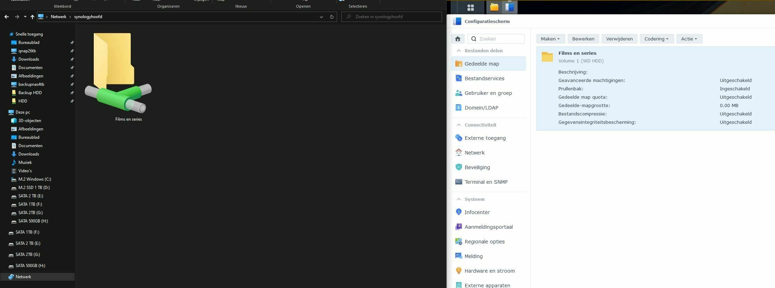
Task: Open M.2 Windows (C:) drive
Action: [x=35, y=179]
